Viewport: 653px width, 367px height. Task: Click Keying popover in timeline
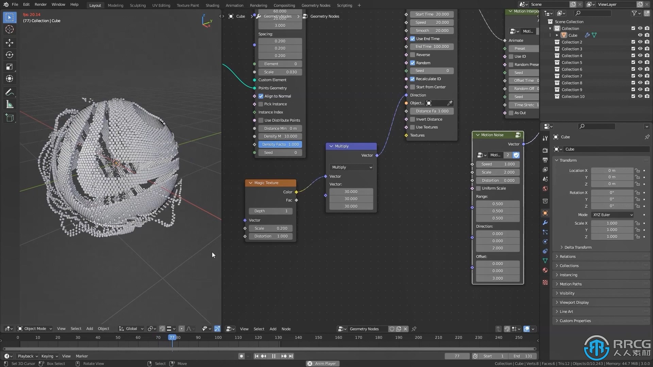(x=49, y=356)
